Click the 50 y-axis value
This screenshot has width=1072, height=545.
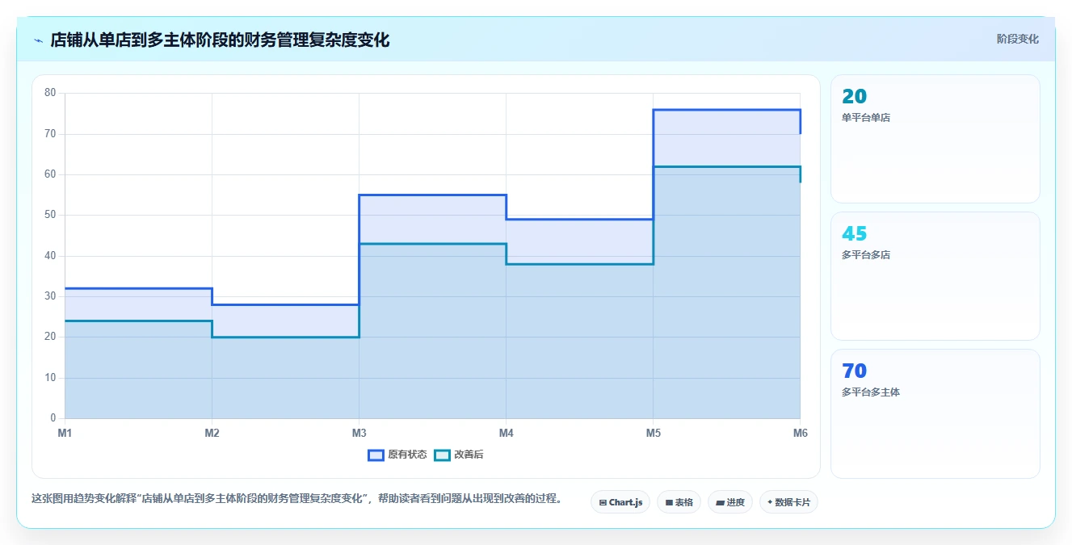pyautogui.click(x=50, y=215)
